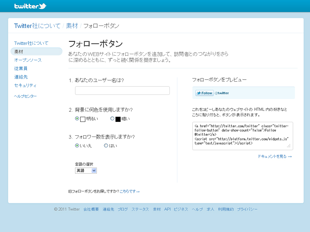Screen dimensions: 310x232
Task: Click the @twitter label in the preview
Action: point(222,93)
